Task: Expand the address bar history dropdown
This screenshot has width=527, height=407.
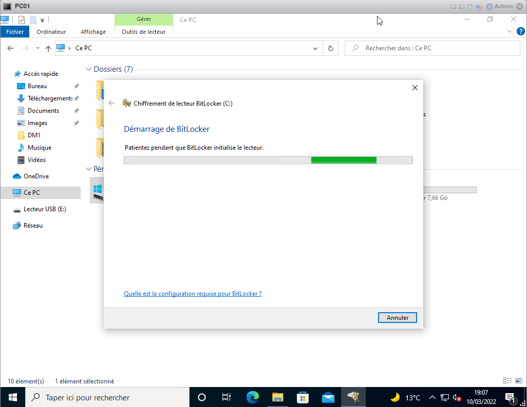Action: click(x=315, y=48)
